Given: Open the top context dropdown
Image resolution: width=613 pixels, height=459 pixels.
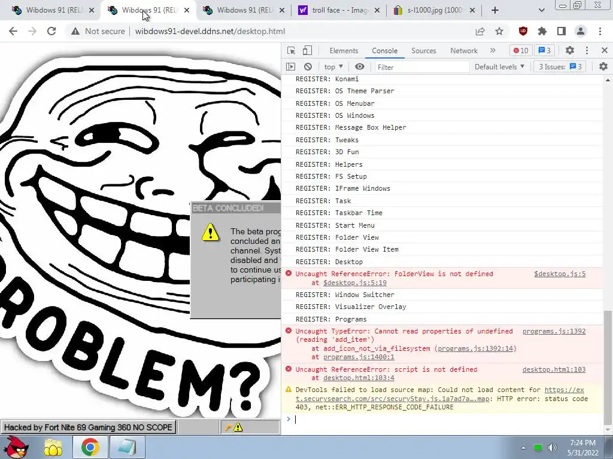Looking at the screenshot, I should click(333, 67).
